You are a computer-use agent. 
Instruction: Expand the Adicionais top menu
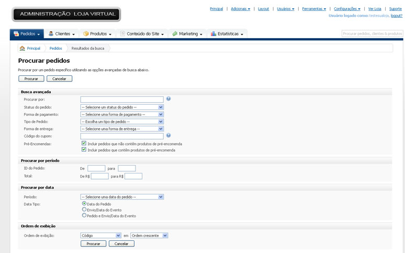[241, 9]
